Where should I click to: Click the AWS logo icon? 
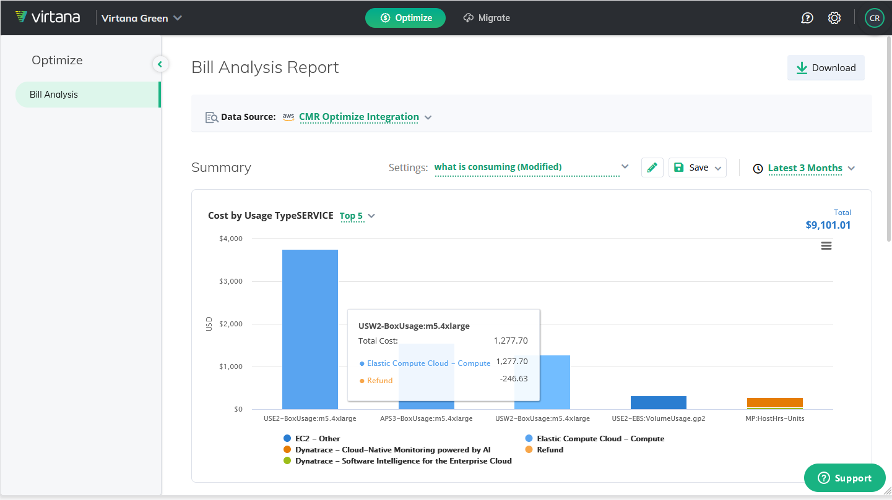tap(288, 116)
